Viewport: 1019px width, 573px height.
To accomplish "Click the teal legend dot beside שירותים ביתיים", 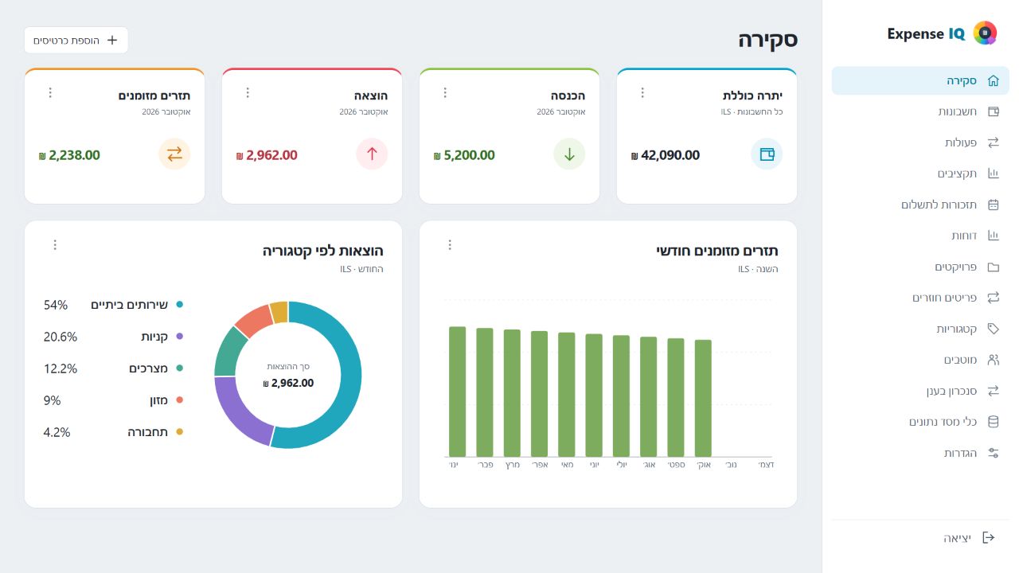I will point(179,305).
